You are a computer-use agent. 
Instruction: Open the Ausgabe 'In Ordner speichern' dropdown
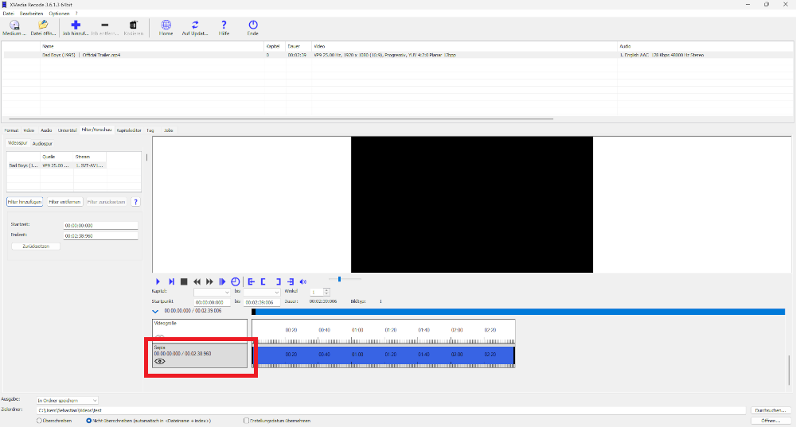click(x=67, y=401)
